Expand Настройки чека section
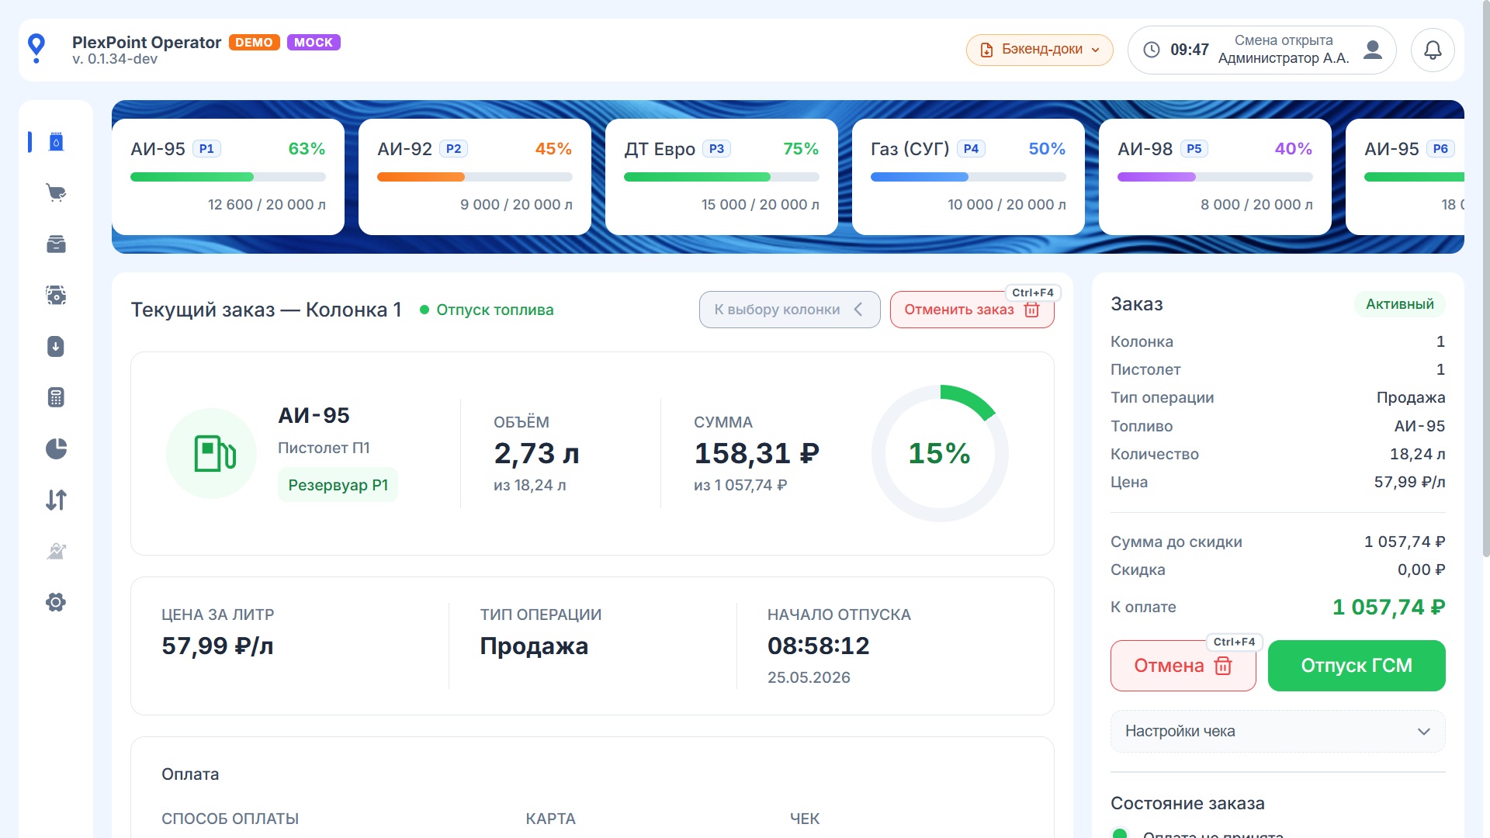1490x838 pixels. point(1277,732)
